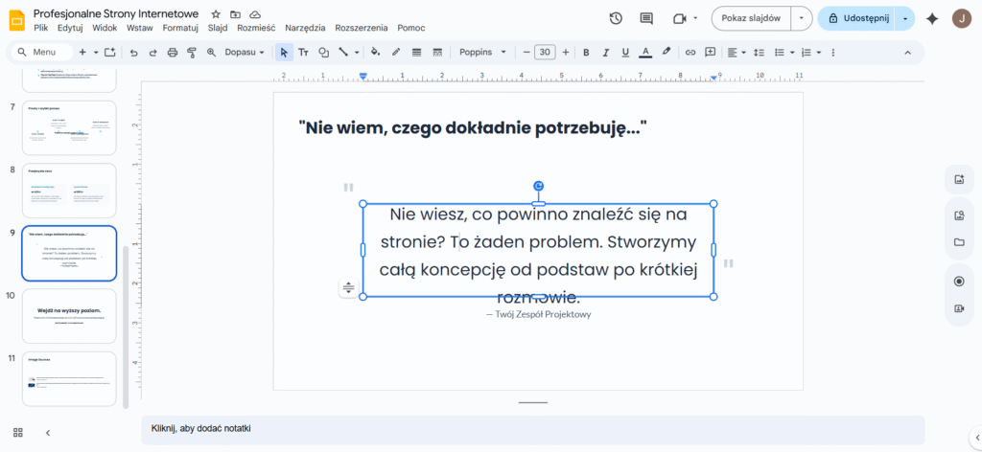Toggle underline formatting
This screenshot has width=982, height=452.
coord(625,52)
